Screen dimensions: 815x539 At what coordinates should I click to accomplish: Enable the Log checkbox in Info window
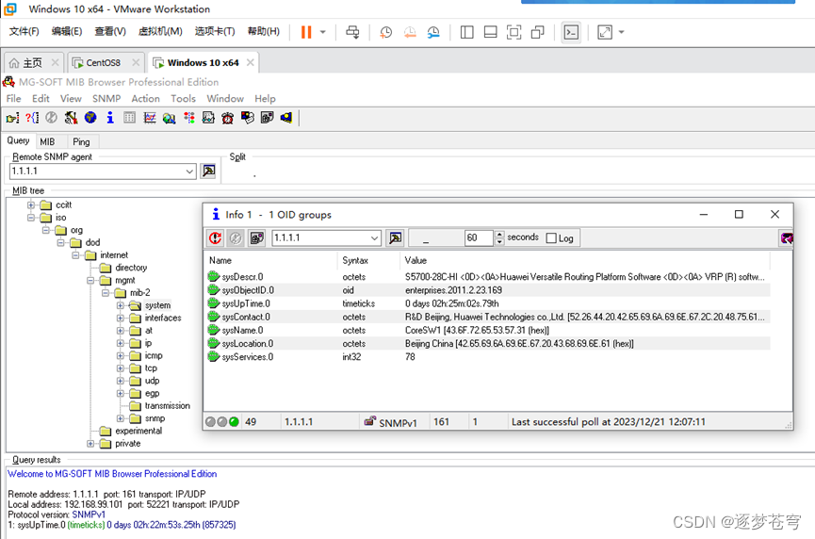[x=551, y=238]
